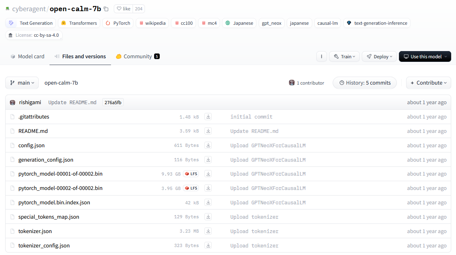The image size is (456, 255).
Task: Download the tokenizer_config.json file
Action: coord(208,245)
